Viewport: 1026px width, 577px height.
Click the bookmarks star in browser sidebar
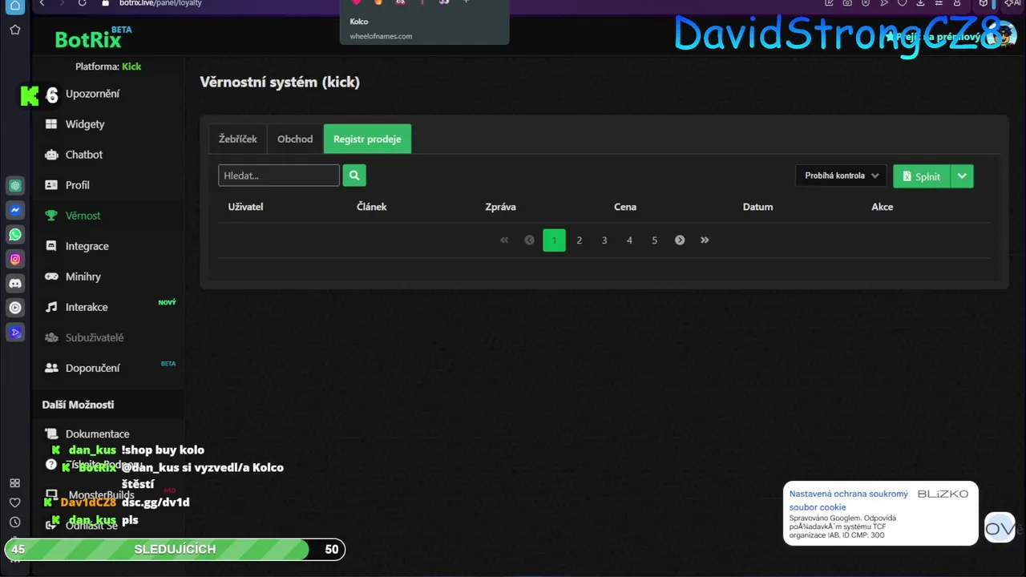coord(15,30)
